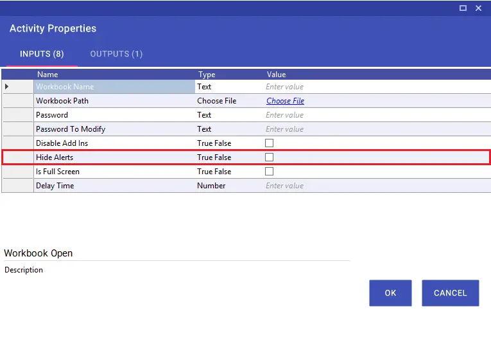Select the Password To Modify name cell
The height and width of the screenshot is (349, 491).
click(x=114, y=129)
